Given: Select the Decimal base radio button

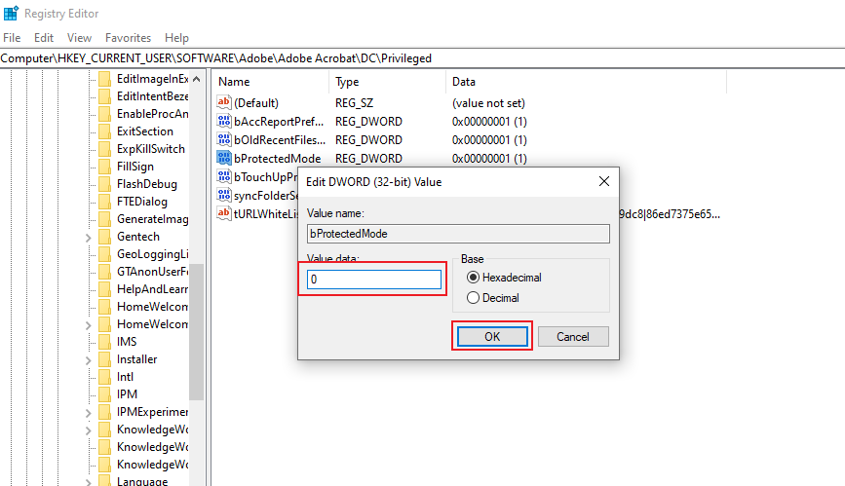Looking at the screenshot, I should pos(473,297).
